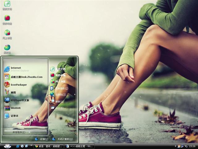Start KMPlayer中文版 from the Start menu
The image size is (198, 149).
(x=16, y=100)
